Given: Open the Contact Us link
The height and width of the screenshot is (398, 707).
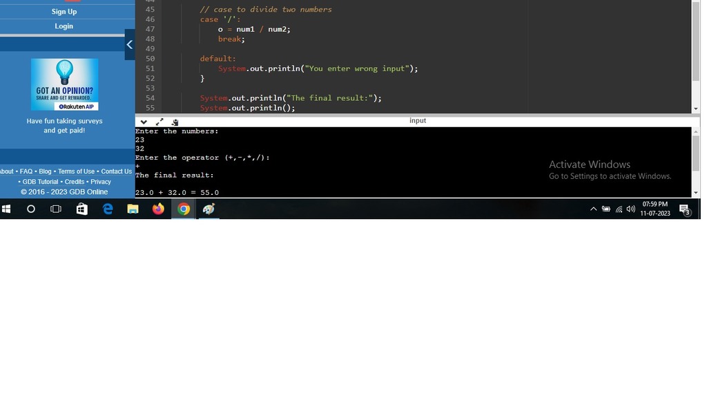Looking at the screenshot, I should coord(116,171).
